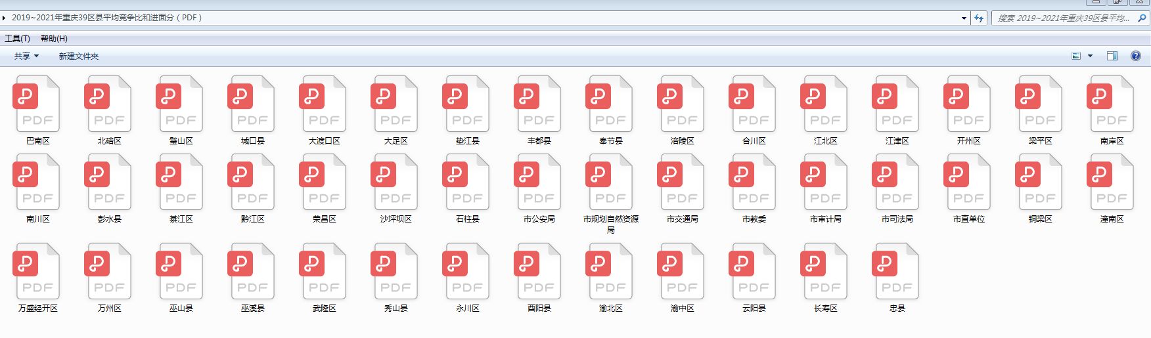
Task: Select the 市司法局 PDF file icon
Action: 896,182
